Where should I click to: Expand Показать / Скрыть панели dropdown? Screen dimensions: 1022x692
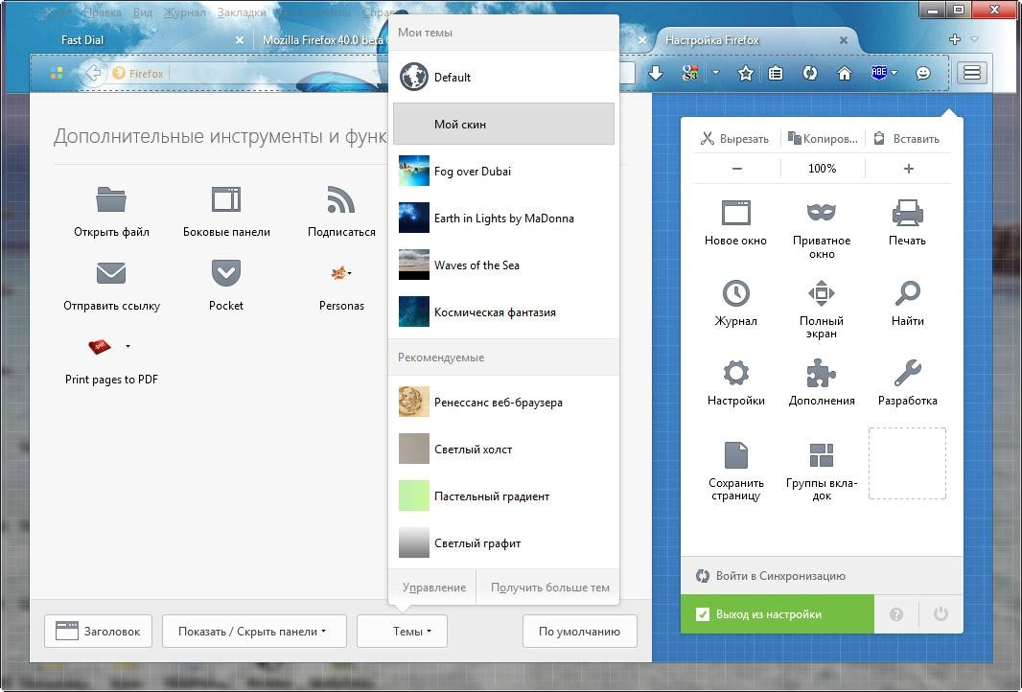click(254, 631)
